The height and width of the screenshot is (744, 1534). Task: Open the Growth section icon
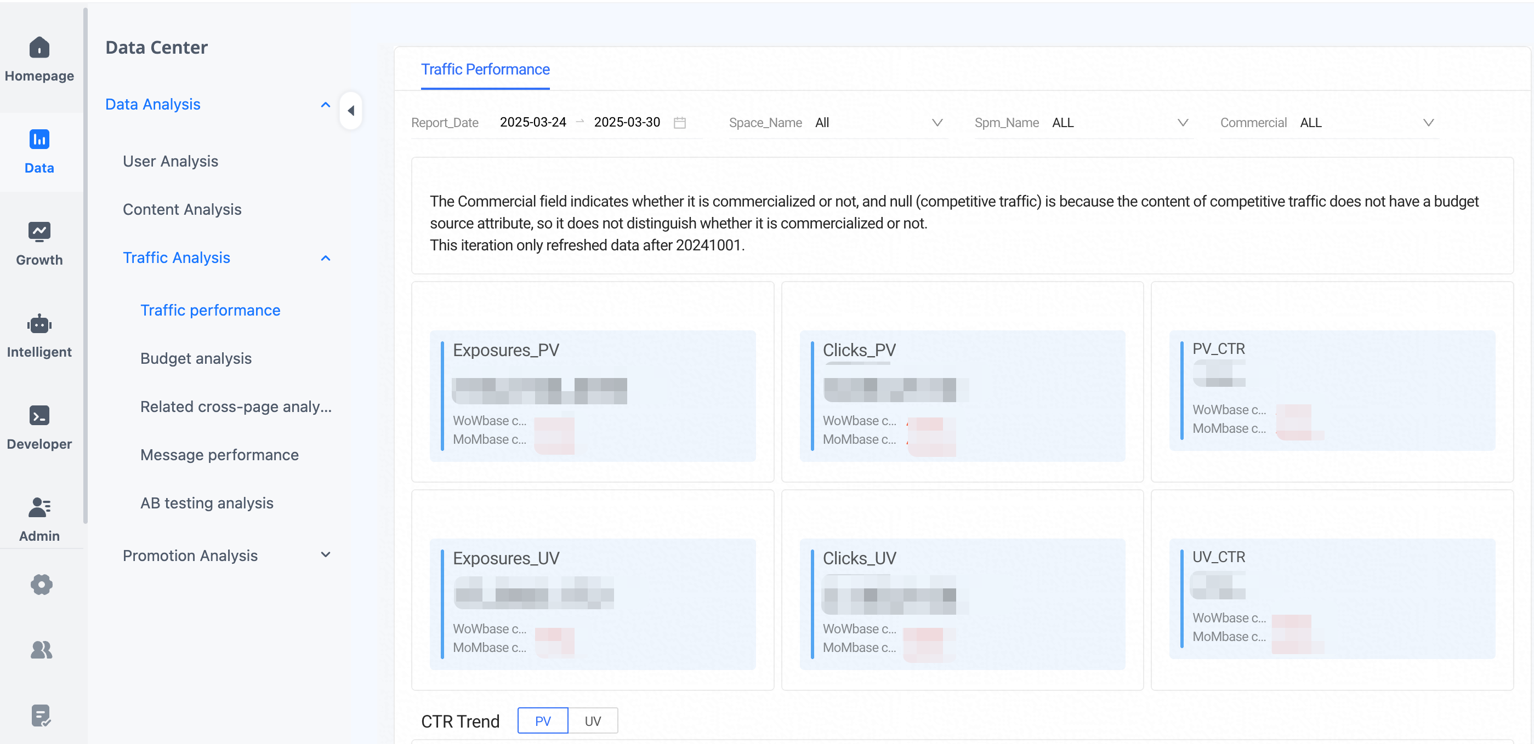coord(39,231)
